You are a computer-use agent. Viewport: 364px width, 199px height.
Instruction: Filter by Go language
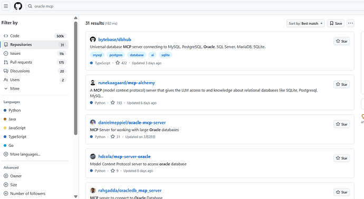(8, 145)
